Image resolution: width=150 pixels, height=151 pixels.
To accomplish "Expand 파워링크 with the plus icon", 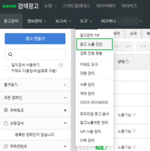I will point(65,110).
